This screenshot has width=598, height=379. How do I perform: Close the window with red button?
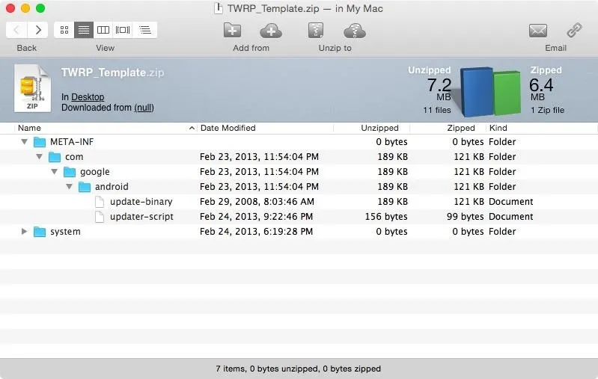click(x=10, y=8)
